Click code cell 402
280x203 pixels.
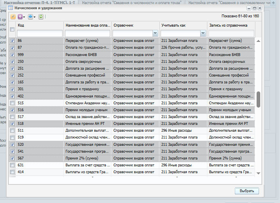tap(40, 96)
